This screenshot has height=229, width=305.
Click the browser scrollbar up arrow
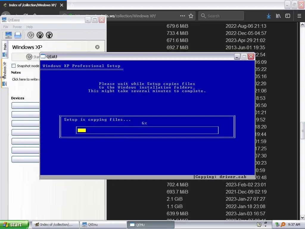pyautogui.click(x=302, y=25)
